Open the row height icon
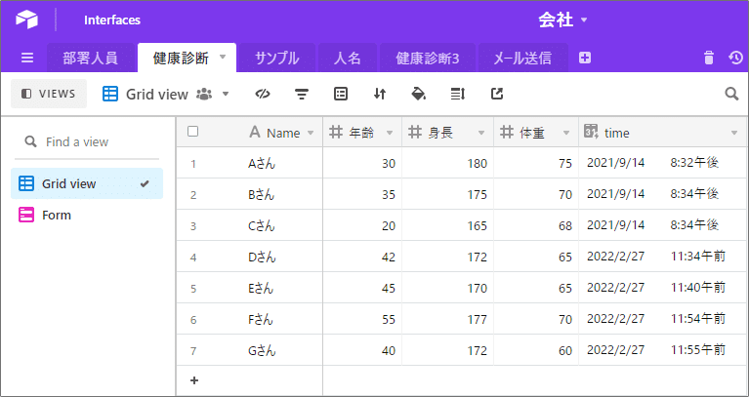The height and width of the screenshot is (397, 749). (458, 94)
